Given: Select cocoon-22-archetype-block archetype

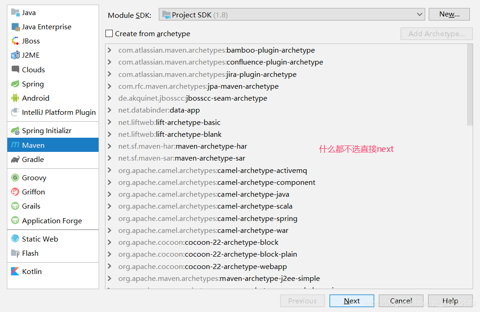Looking at the screenshot, I should [199, 242].
